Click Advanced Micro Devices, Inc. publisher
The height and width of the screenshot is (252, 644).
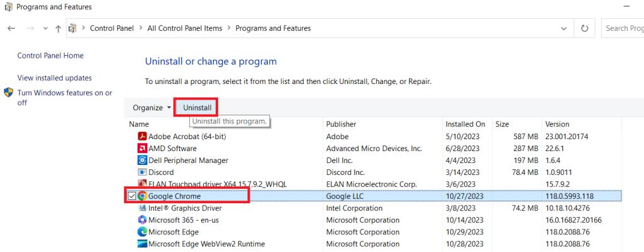click(x=374, y=148)
